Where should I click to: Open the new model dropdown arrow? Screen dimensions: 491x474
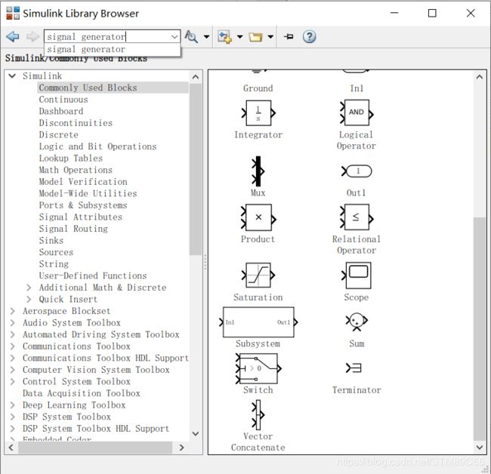coord(240,36)
